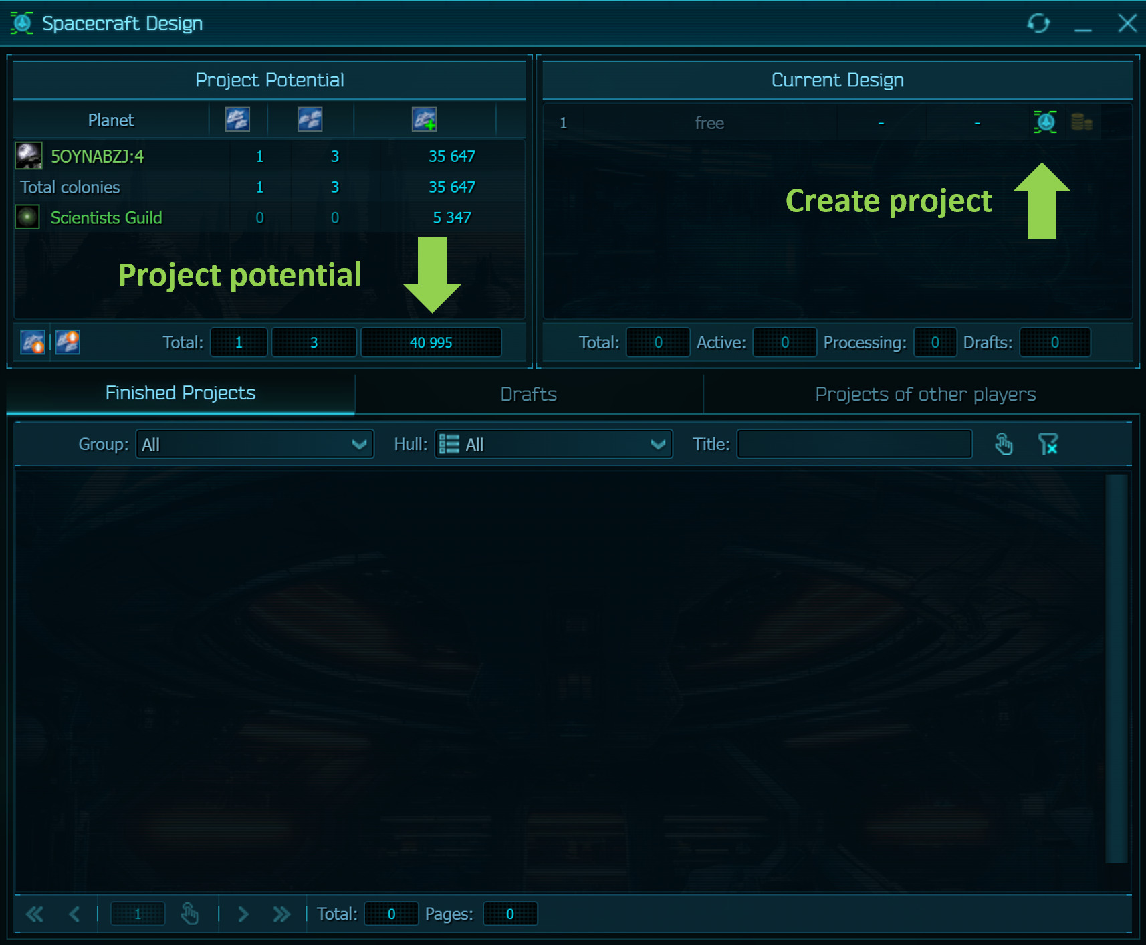Focus the Title search input field

(854, 444)
